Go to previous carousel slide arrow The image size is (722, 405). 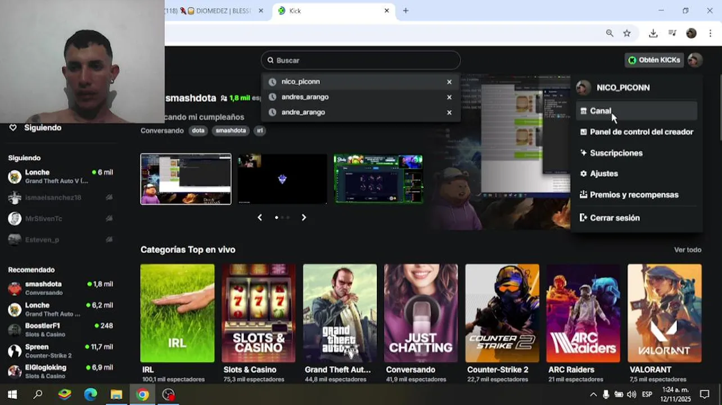tap(260, 217)
